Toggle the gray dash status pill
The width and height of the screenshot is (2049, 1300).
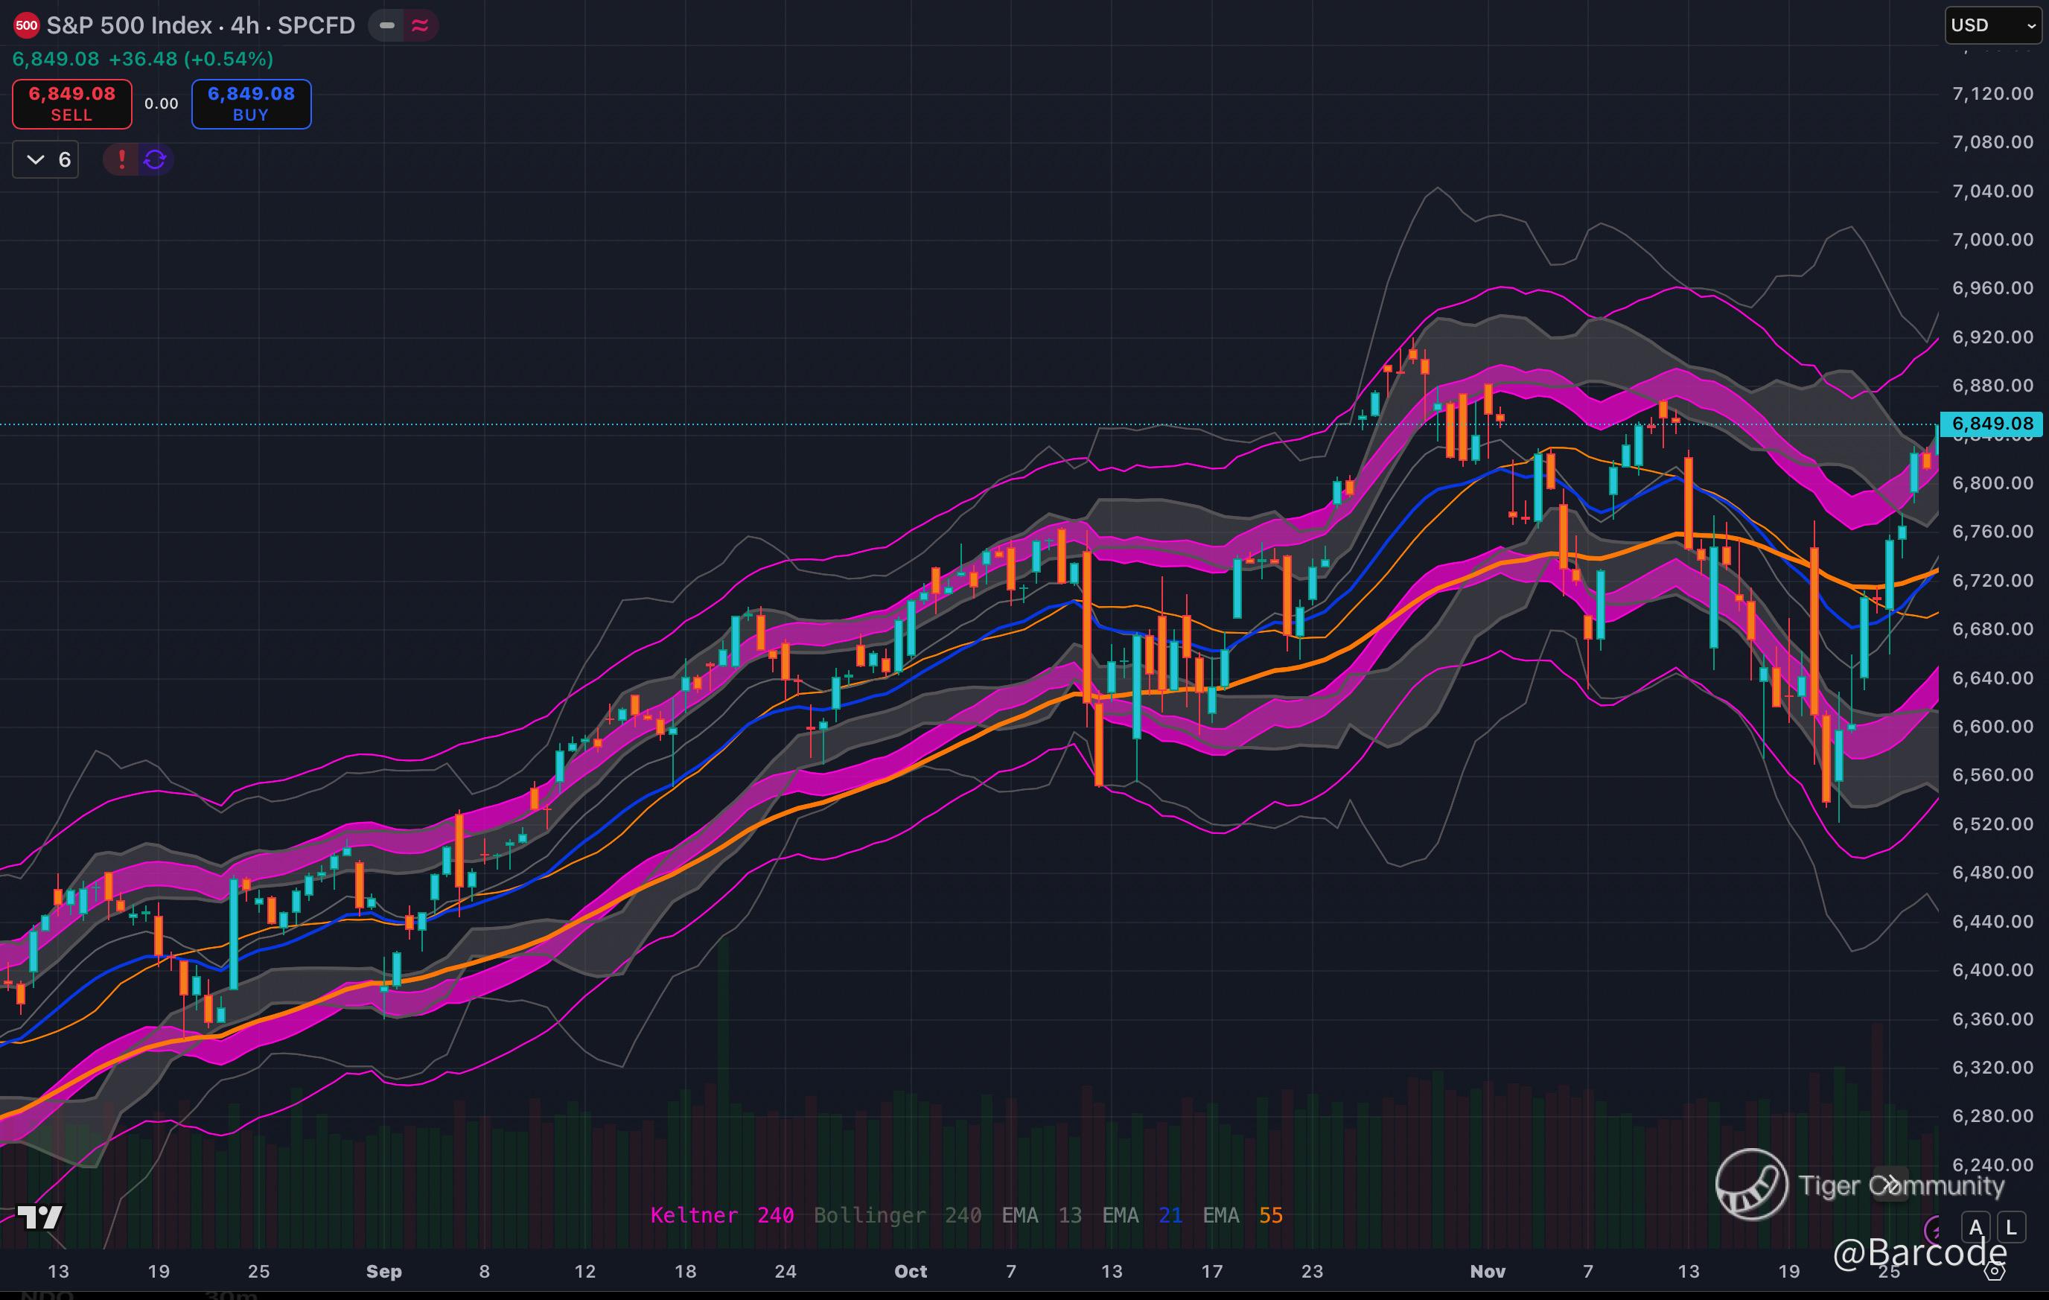click(x=387, y=25)
